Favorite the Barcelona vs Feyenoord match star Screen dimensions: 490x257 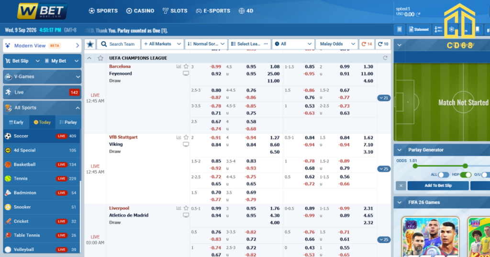point(186,66)
